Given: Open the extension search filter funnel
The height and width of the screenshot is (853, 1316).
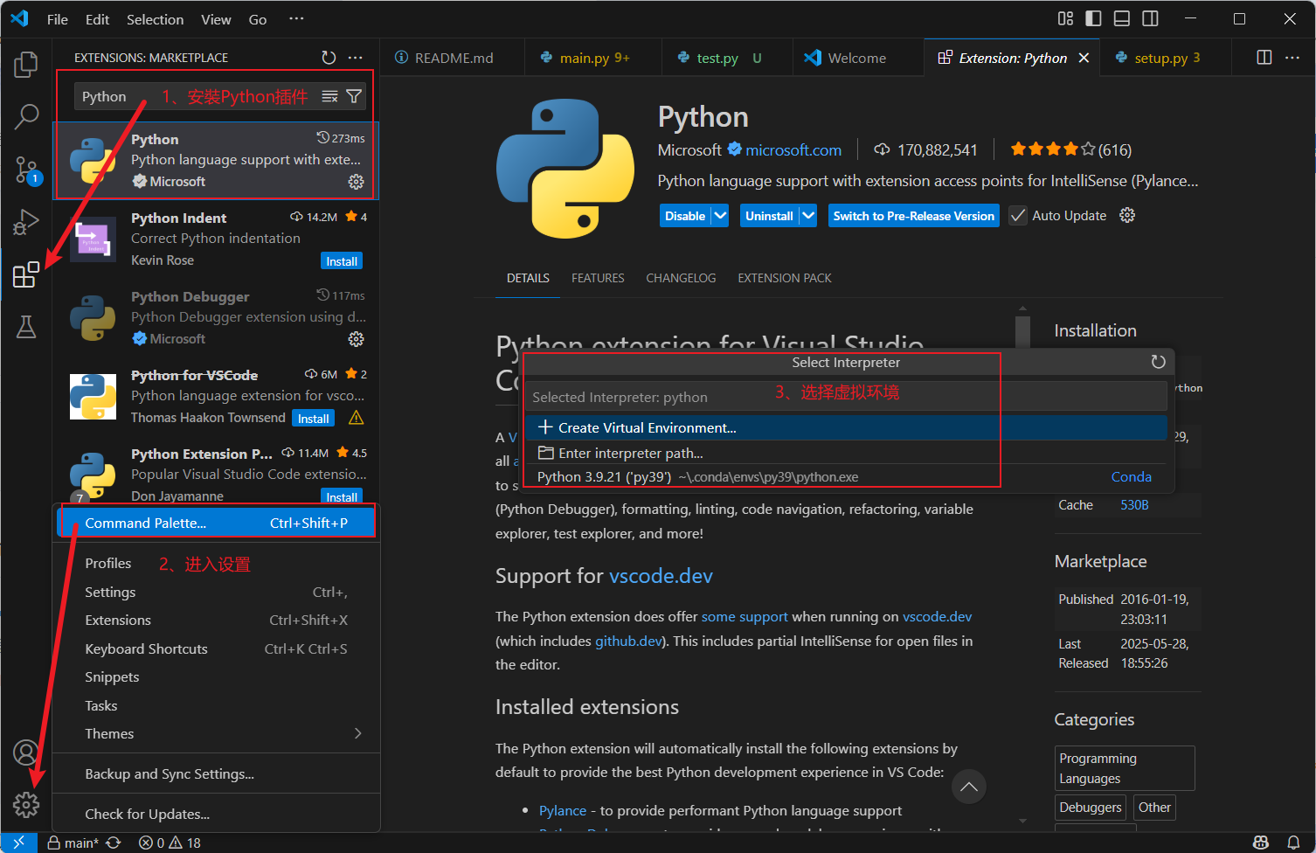Looking at the screenshot, I should [x=354, y=96].
